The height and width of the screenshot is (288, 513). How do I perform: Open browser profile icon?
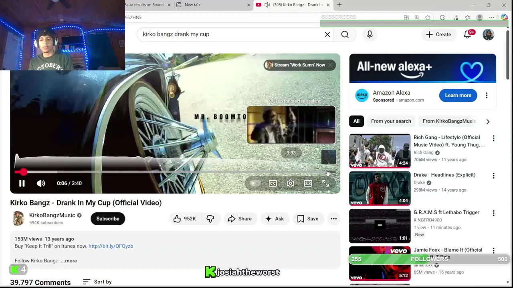click(x=479, y=18)
